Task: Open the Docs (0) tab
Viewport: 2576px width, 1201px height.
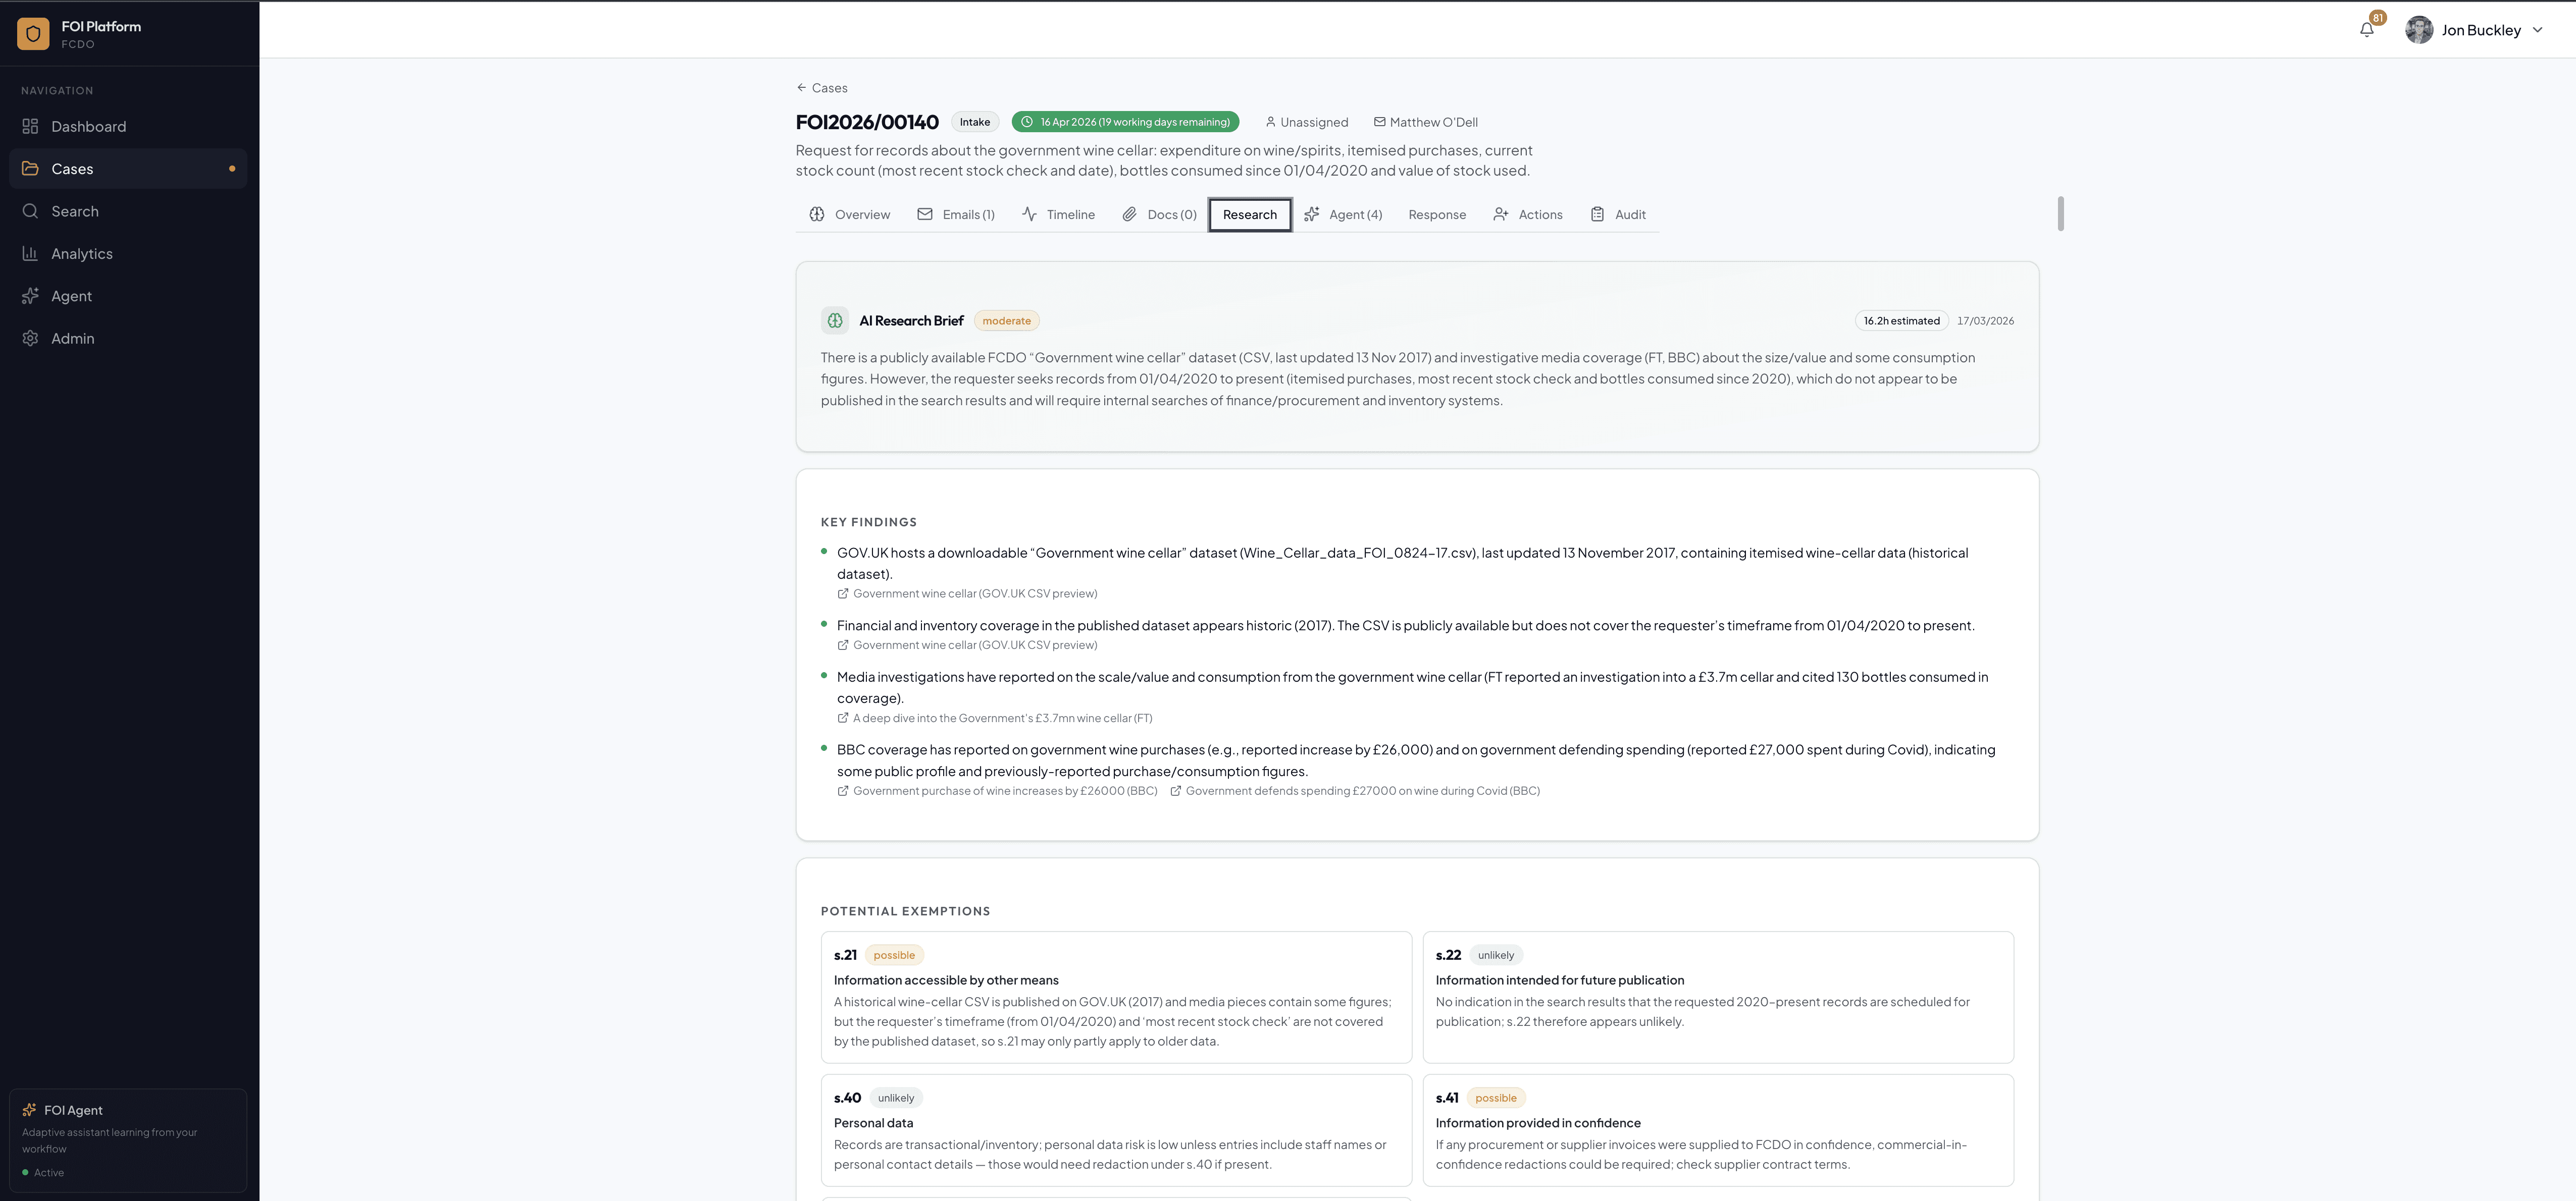Action: (x=1159, y=215)
